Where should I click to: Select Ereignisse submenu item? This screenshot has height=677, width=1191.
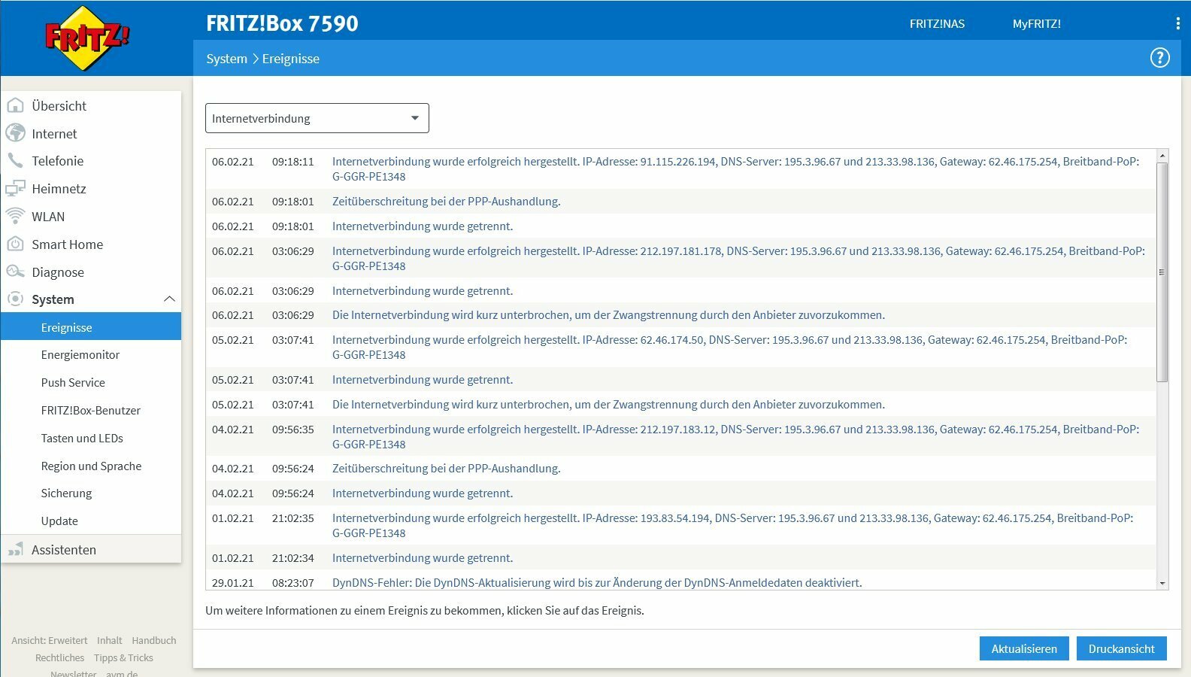(91, 327)
